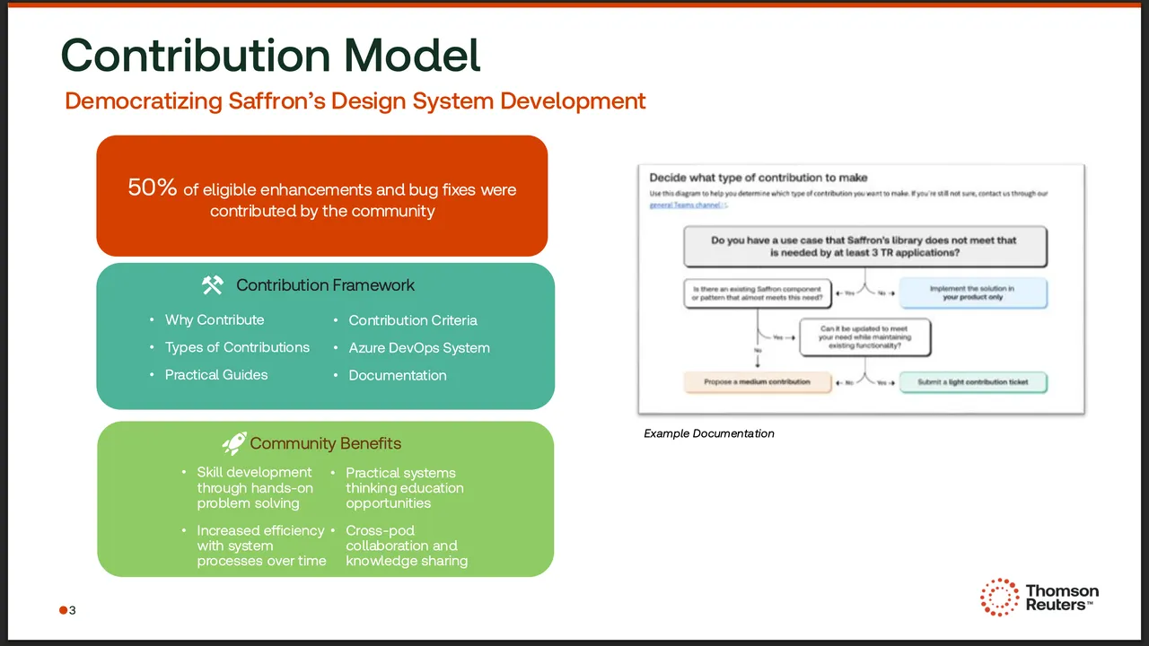1149x646 pixels.
Task: Click the Why Contribute bullet item
Action: 215,320
